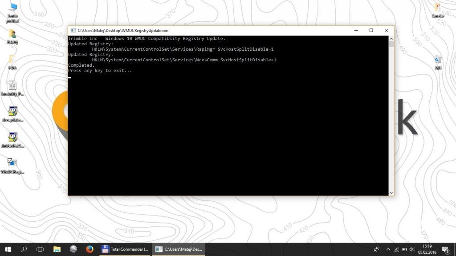Select the dotNetFx35 installer desktop icon
The height and width of the screenshot is (256, 456).
click(x=12, y=140)
